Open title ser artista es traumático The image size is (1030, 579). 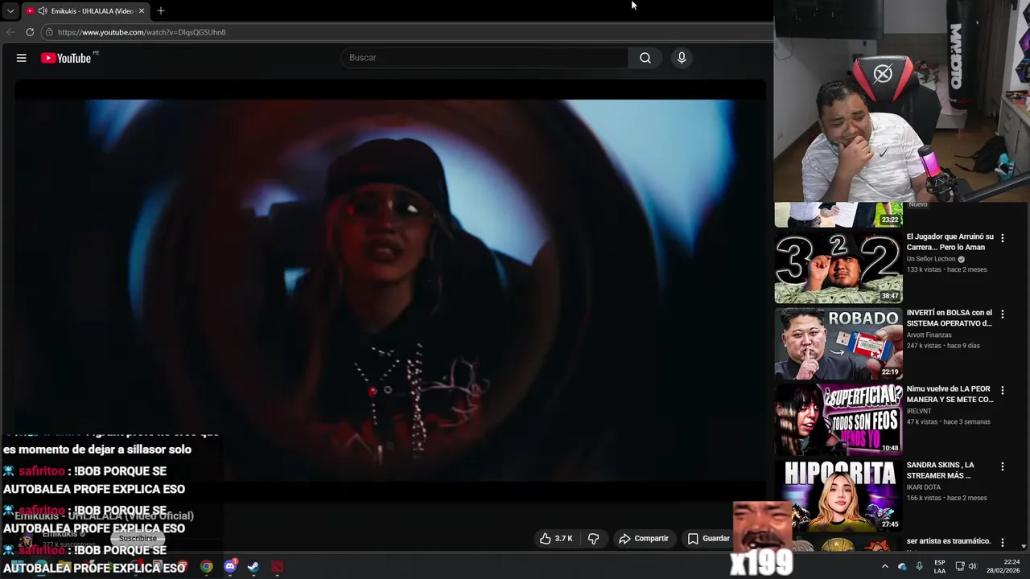coord(949,541)
